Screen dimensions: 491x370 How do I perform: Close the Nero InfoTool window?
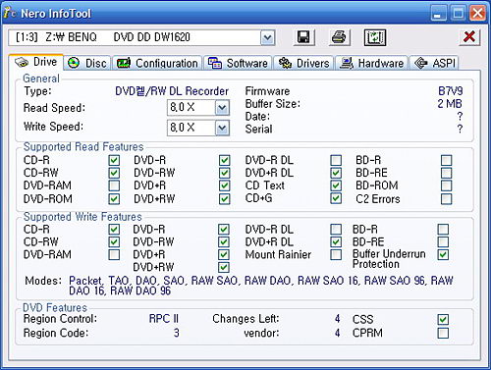point(477,13)
